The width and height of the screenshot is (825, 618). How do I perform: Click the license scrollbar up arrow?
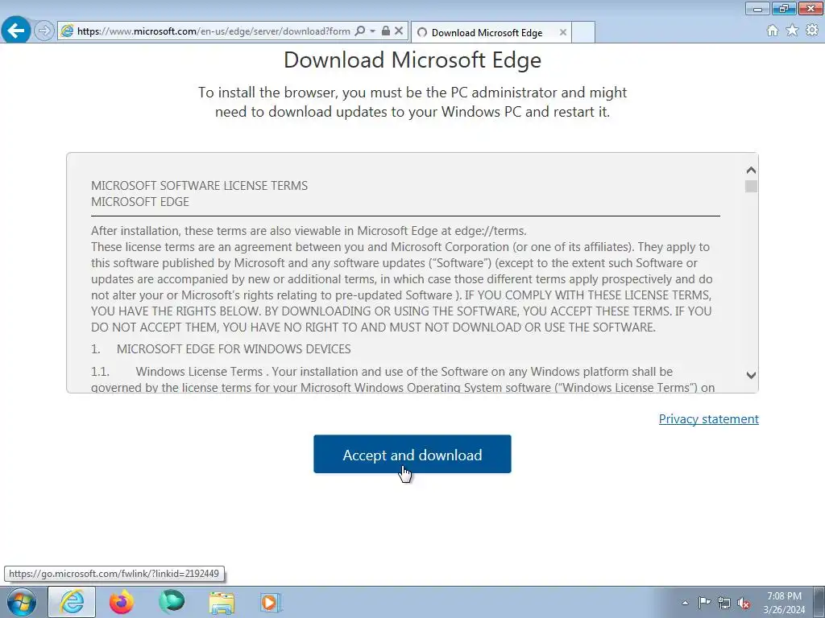[752, 171]
